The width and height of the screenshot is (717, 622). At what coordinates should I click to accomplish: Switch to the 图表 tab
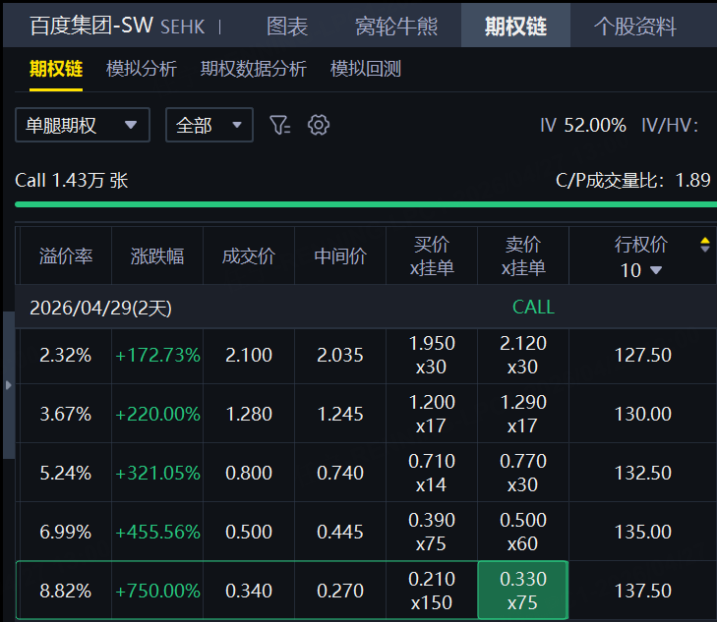287,26
